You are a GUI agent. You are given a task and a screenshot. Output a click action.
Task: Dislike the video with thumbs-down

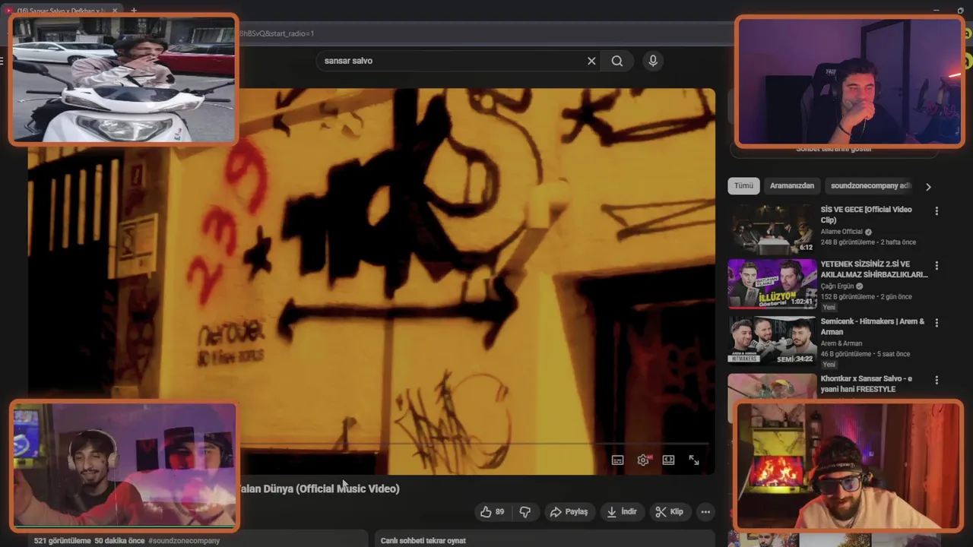pyautogui.click(x=525, y=512)
